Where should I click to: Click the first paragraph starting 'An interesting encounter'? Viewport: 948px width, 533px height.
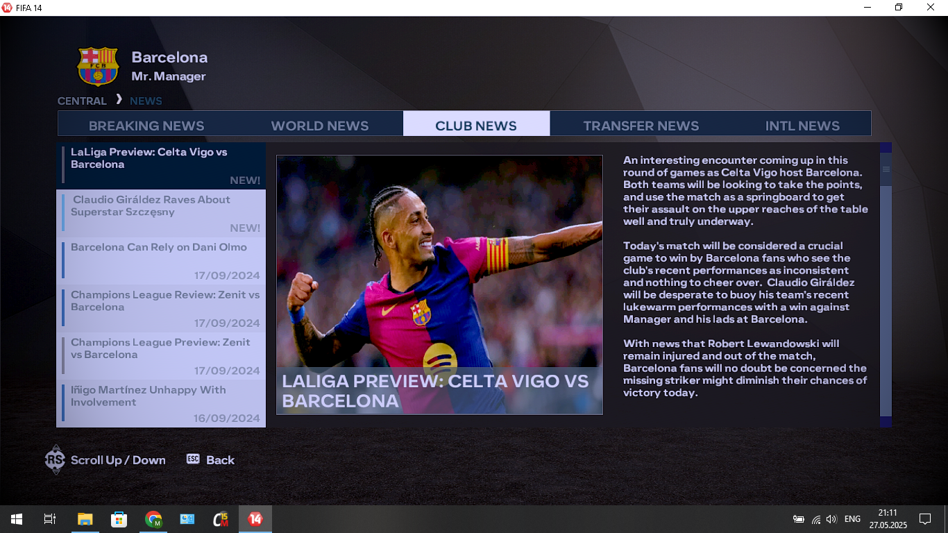point(745,191)
